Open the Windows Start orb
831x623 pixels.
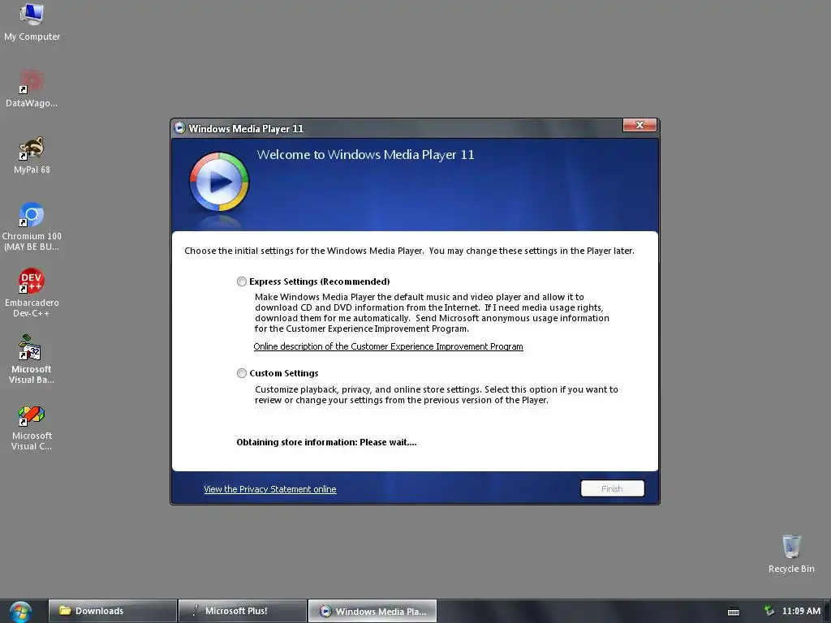click(x=20, y=612)
